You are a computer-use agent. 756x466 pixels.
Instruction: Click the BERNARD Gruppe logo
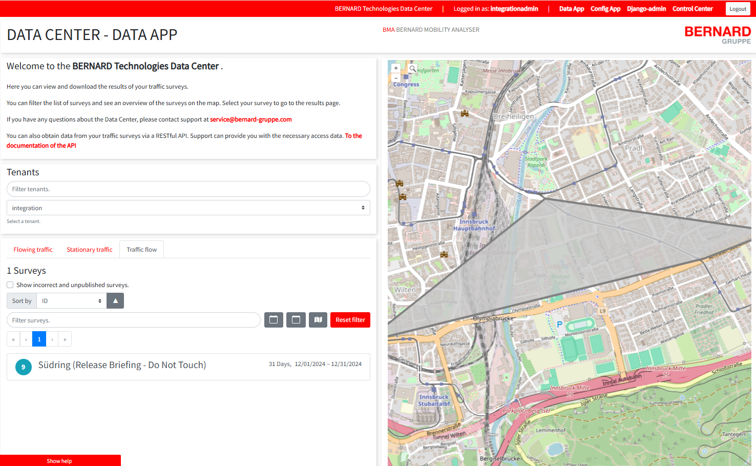pos(718,35)
